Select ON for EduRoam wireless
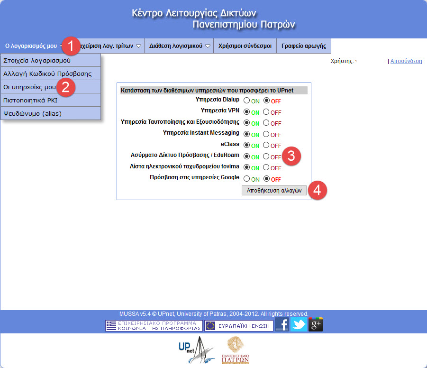This screenshot has height=368, width=427. coord(247,157)
